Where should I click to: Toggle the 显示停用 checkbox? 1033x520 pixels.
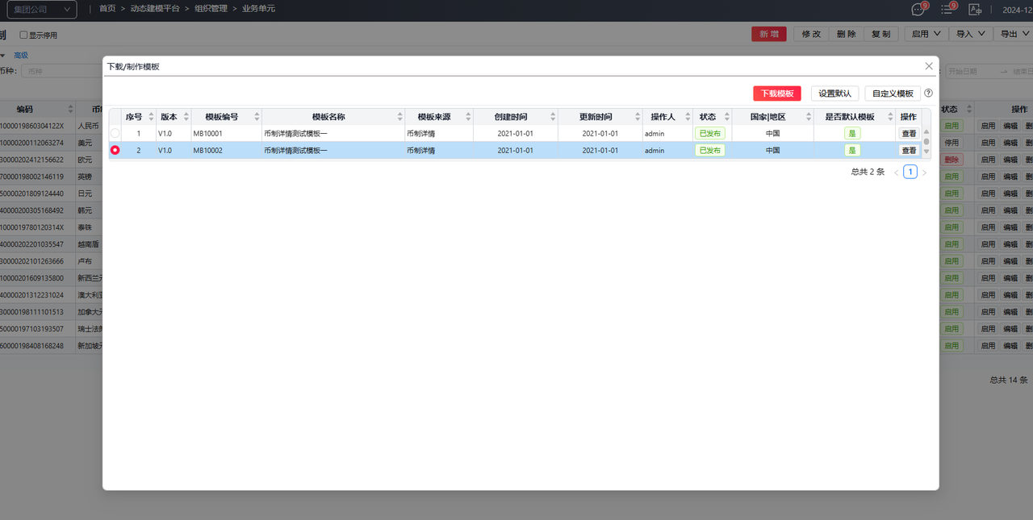point(23,35)
